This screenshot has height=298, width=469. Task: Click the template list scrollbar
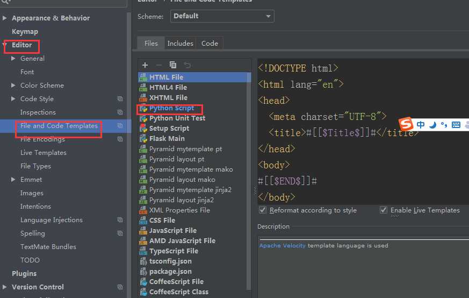pos(249,180)
